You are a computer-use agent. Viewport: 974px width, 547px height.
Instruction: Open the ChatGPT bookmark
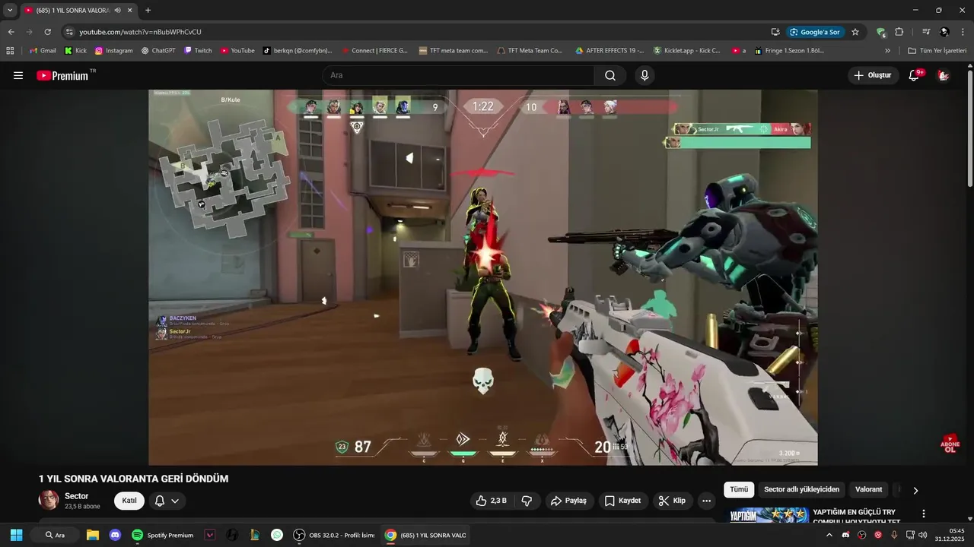(x=158, y=50)
